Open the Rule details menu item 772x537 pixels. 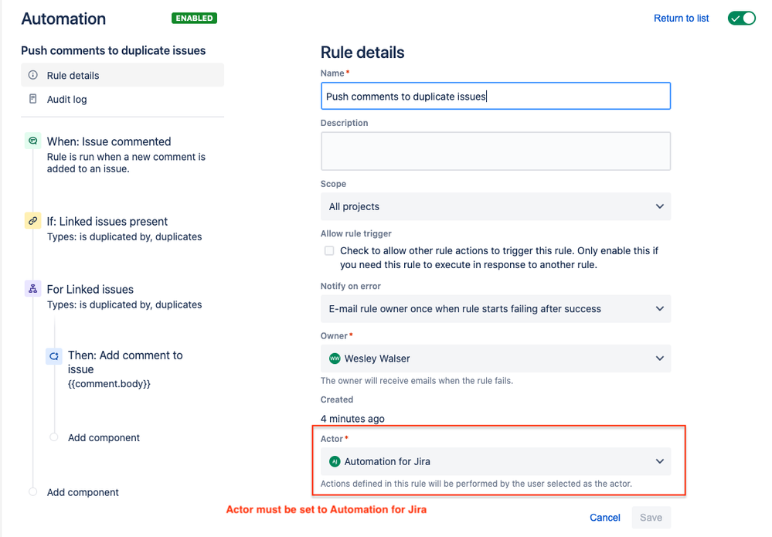(122, 75)
